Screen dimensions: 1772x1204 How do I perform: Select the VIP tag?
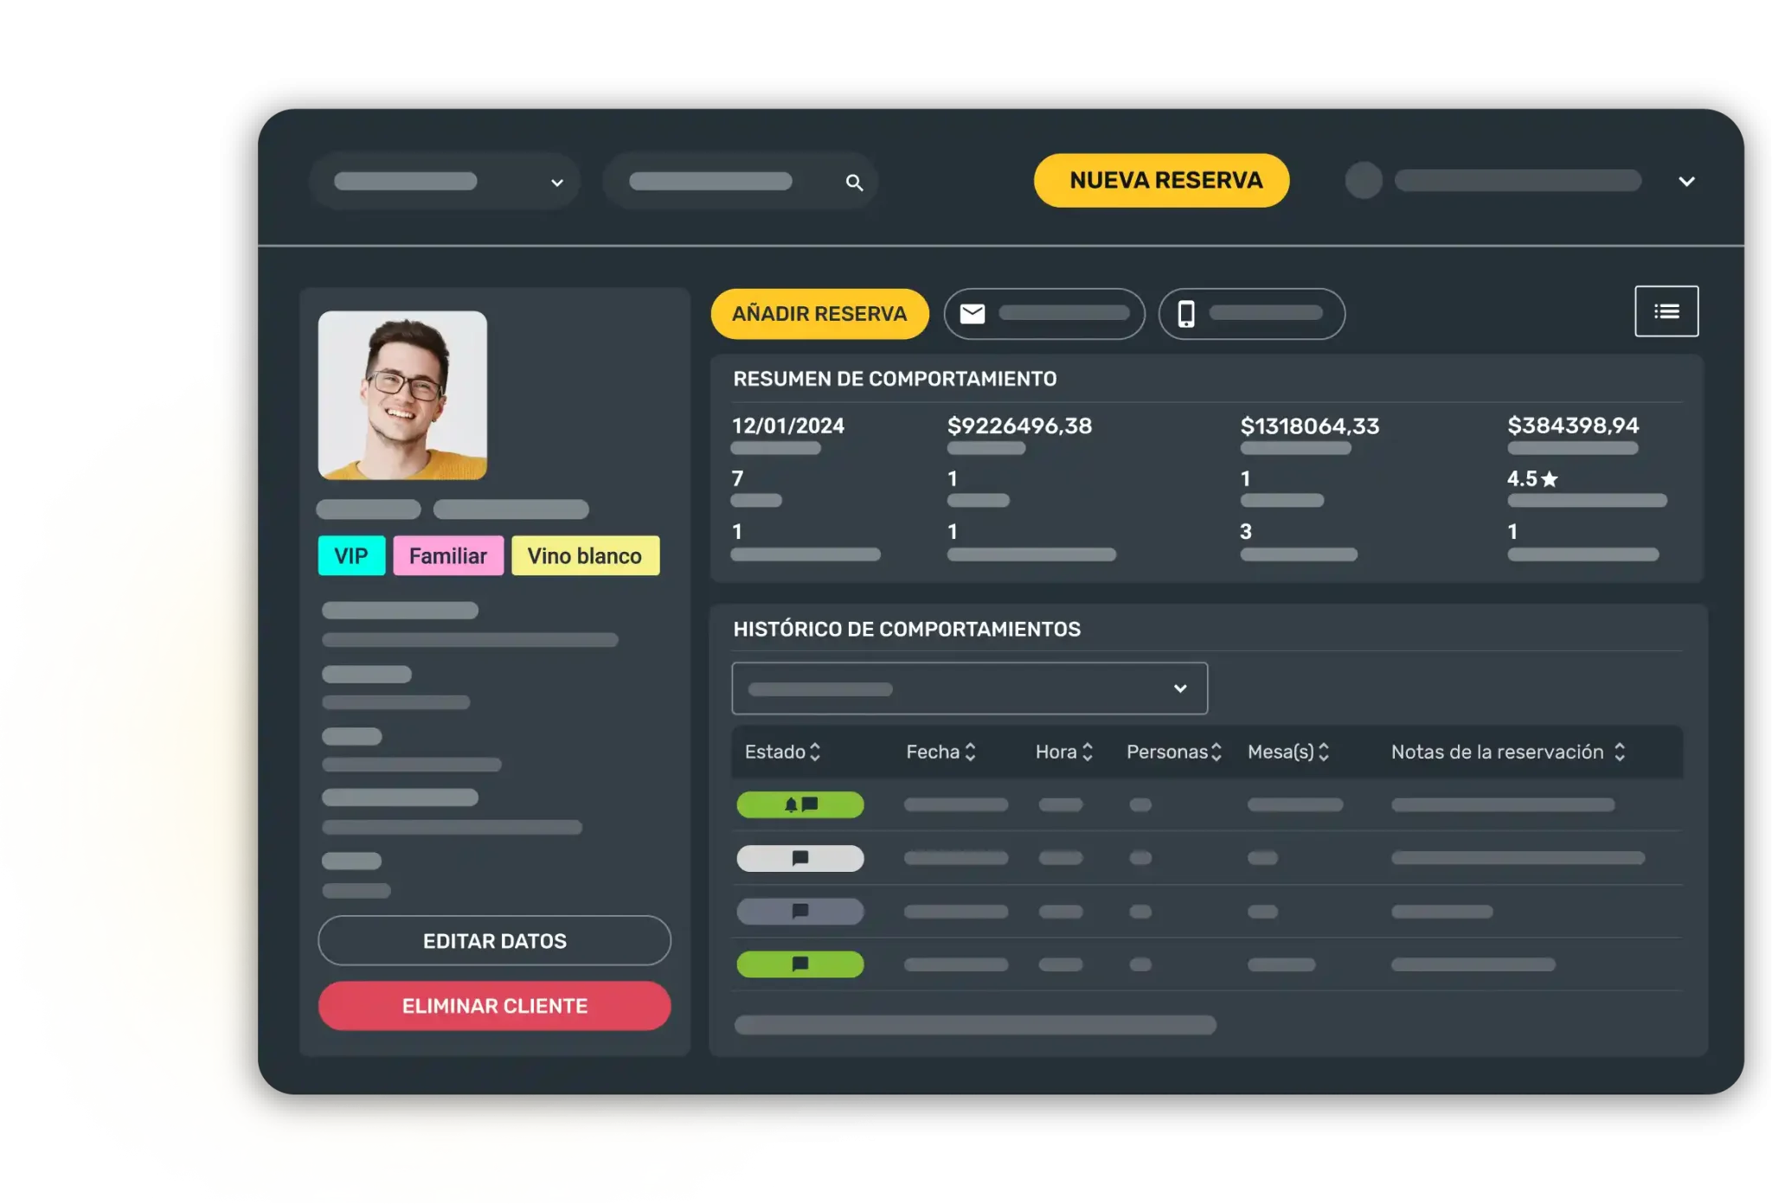tap(351, 556)
